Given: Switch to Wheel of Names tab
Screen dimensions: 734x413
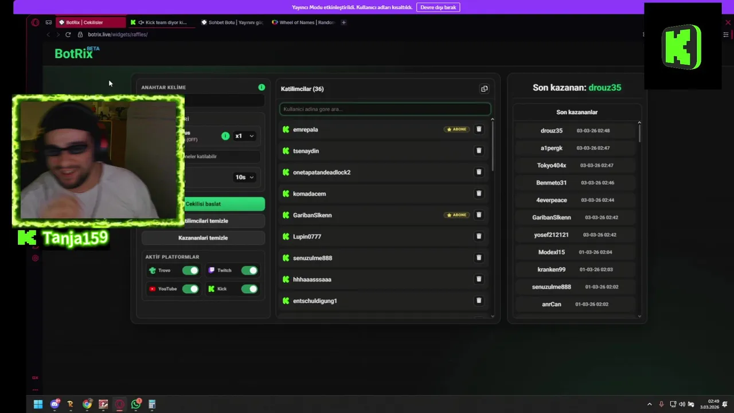Looking at the screenshot, I should [303, 22].
